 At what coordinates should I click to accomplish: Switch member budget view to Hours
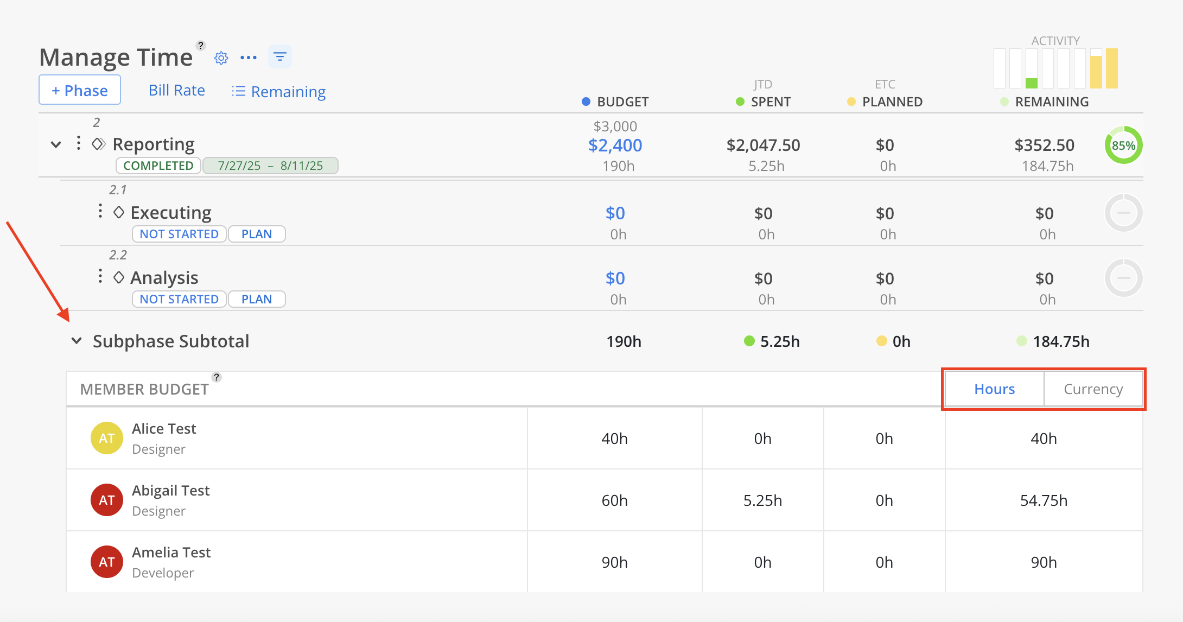click(x=994, y=389)
